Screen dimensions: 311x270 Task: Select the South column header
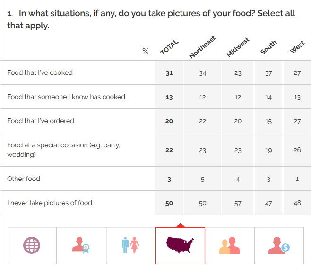[x=268, y=48]
